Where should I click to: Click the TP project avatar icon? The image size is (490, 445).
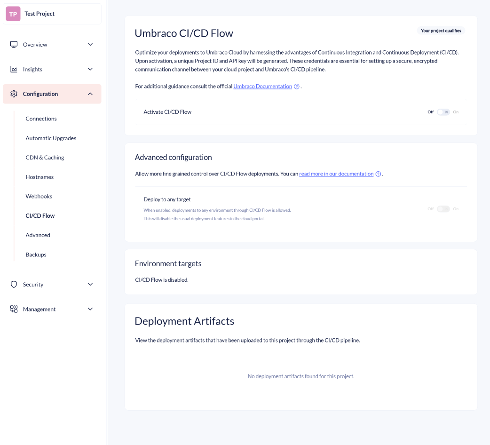click(x=13, y=14)
